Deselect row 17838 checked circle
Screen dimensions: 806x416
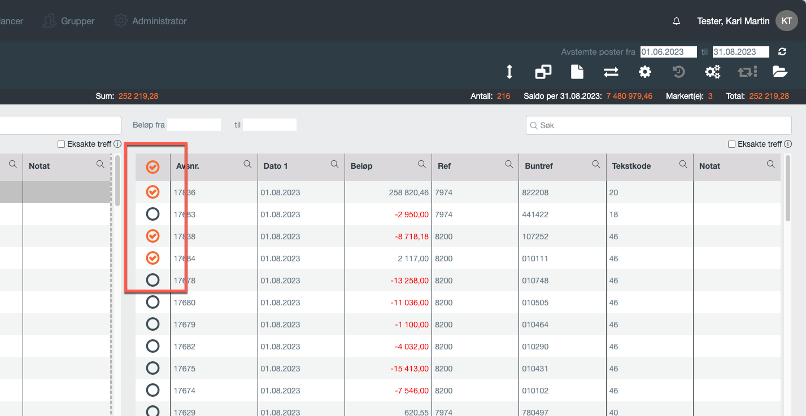pos(153,236)
